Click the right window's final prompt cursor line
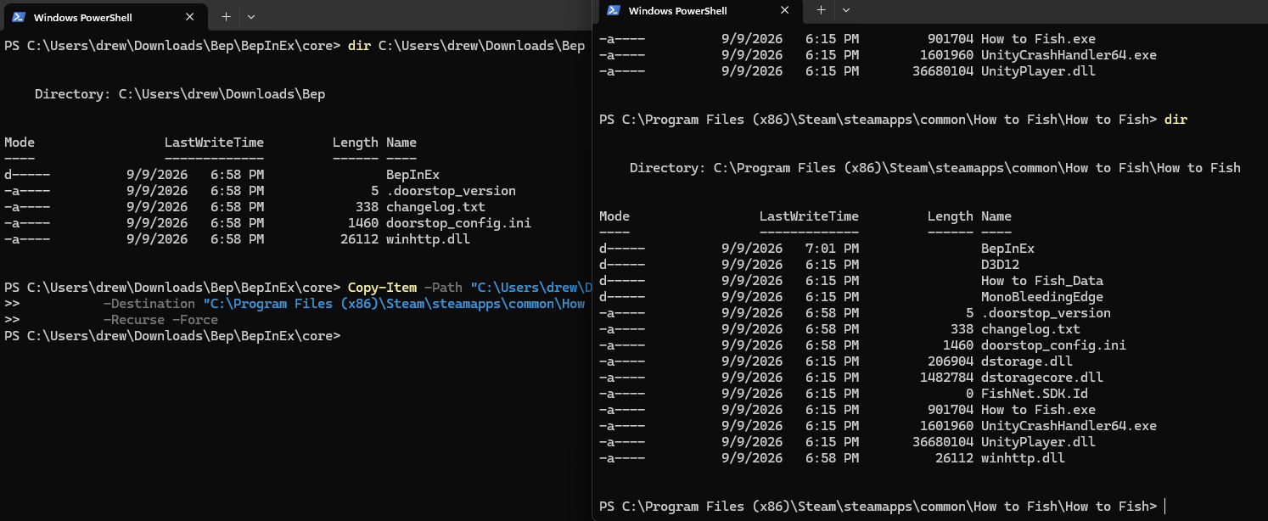Image resolution: width=1268 pixels, height=521 pixels. tap(882, 507)
